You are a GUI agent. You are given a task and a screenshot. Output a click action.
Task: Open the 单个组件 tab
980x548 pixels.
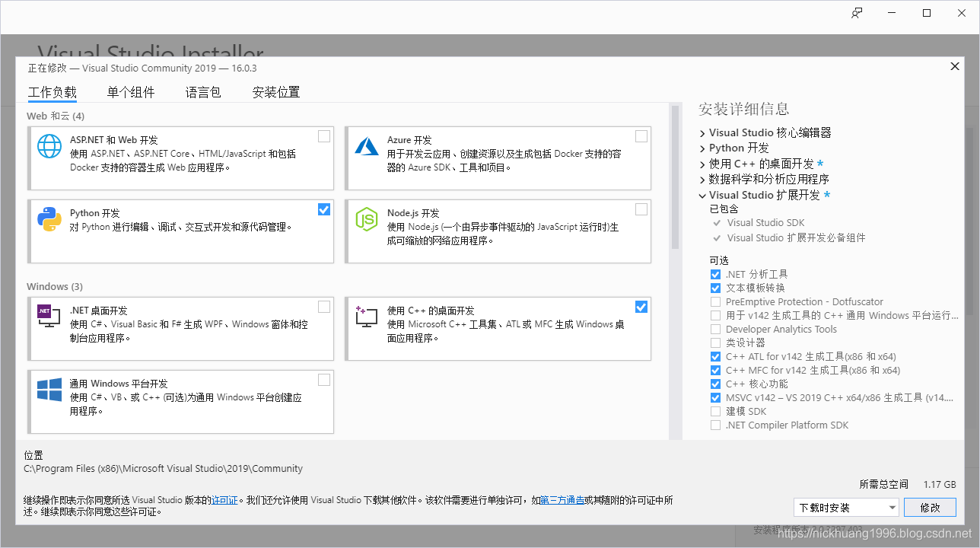click(131, 92)
